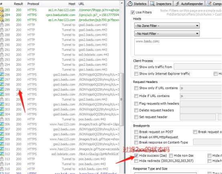Click the session list vertical scrollbar
Screen dimensions: 222x174
[x=121, y=99]
